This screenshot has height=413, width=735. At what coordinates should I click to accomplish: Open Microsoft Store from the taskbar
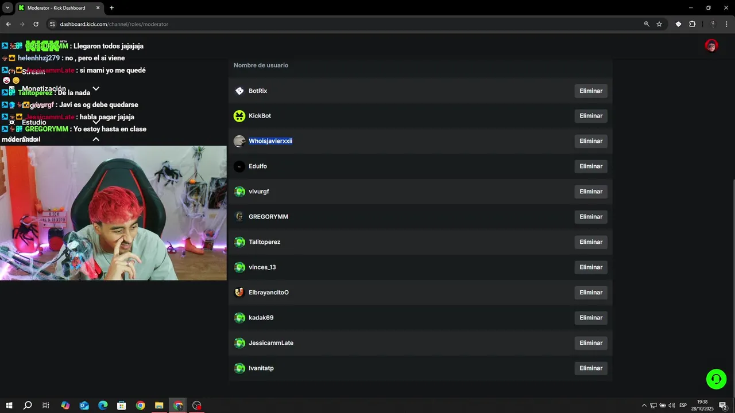[122, 406]
